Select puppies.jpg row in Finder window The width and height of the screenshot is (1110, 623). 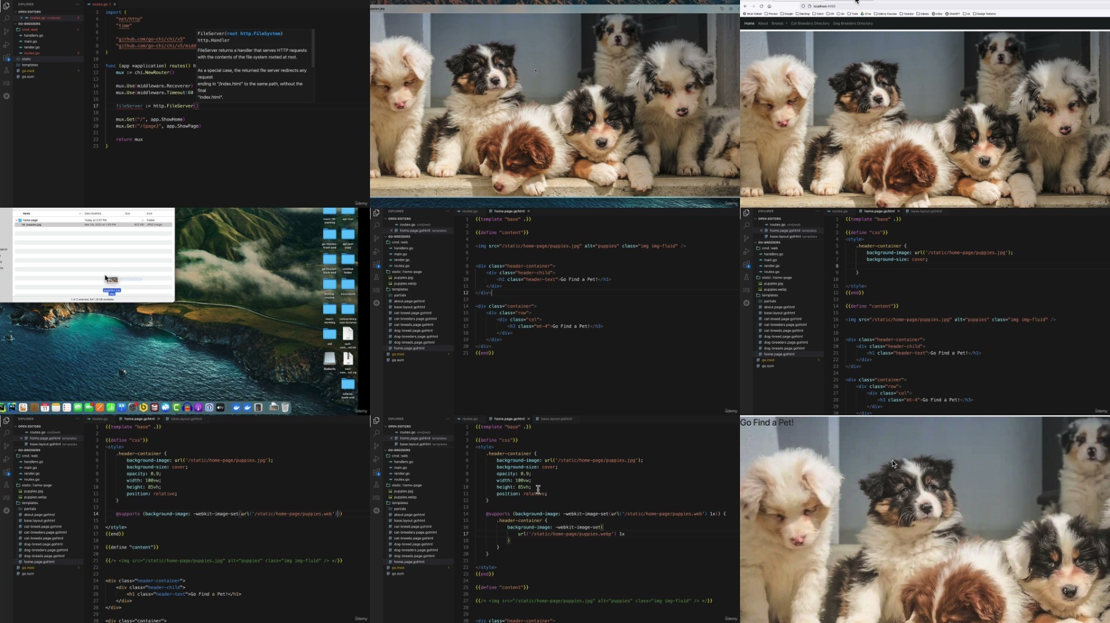(x=92, y=225)
